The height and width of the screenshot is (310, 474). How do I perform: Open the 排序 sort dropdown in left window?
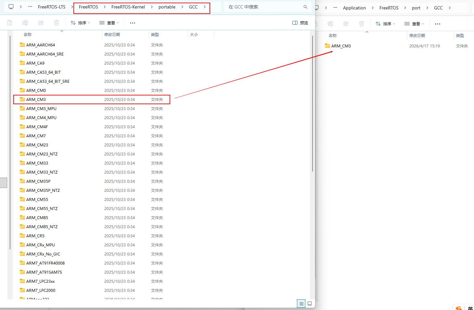pos(80,23)
